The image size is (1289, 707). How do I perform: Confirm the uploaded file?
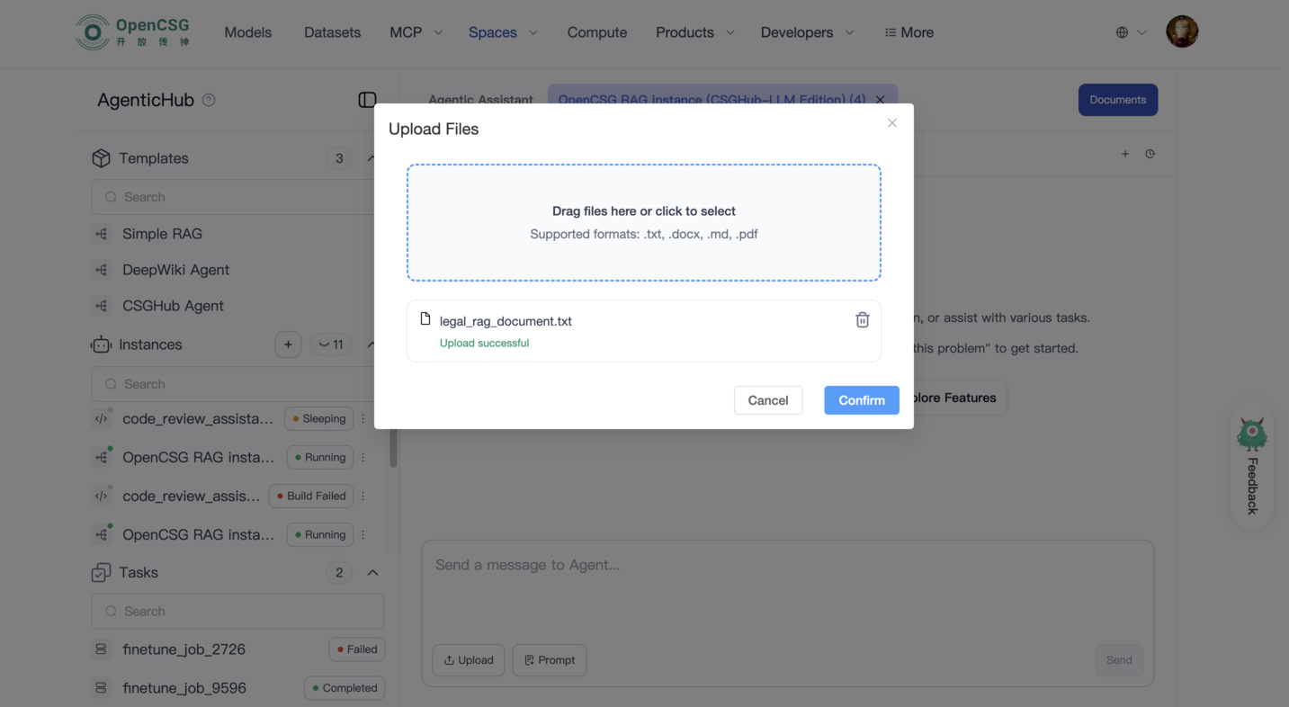[861, 400]
